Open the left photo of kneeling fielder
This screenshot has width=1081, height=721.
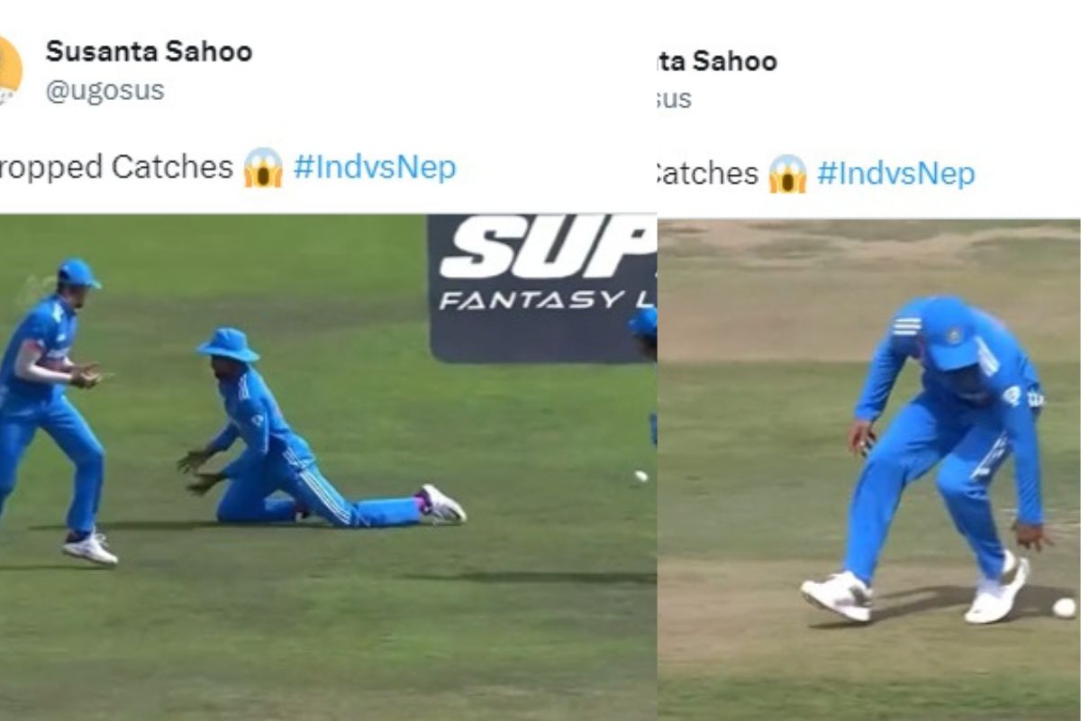click(x=328, y=467)
